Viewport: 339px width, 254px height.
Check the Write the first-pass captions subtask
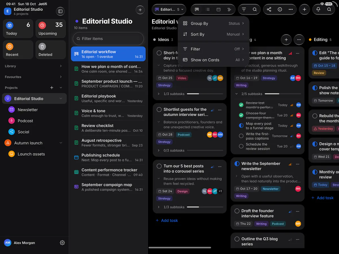point(241,136)
